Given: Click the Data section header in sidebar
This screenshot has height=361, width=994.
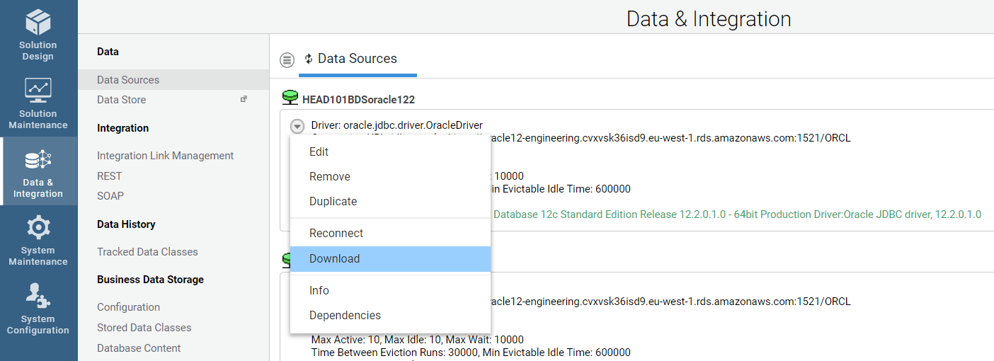Looking at the screenshot, I should pyautogui.click(x=108, y=52).
